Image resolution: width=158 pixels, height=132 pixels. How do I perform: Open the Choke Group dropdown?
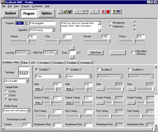[29, 110]
